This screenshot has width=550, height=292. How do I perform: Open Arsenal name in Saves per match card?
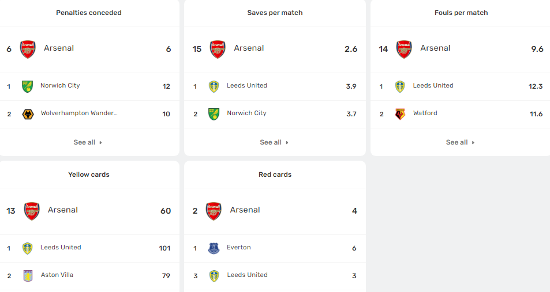pyautogui.click(x=249, y=48)
